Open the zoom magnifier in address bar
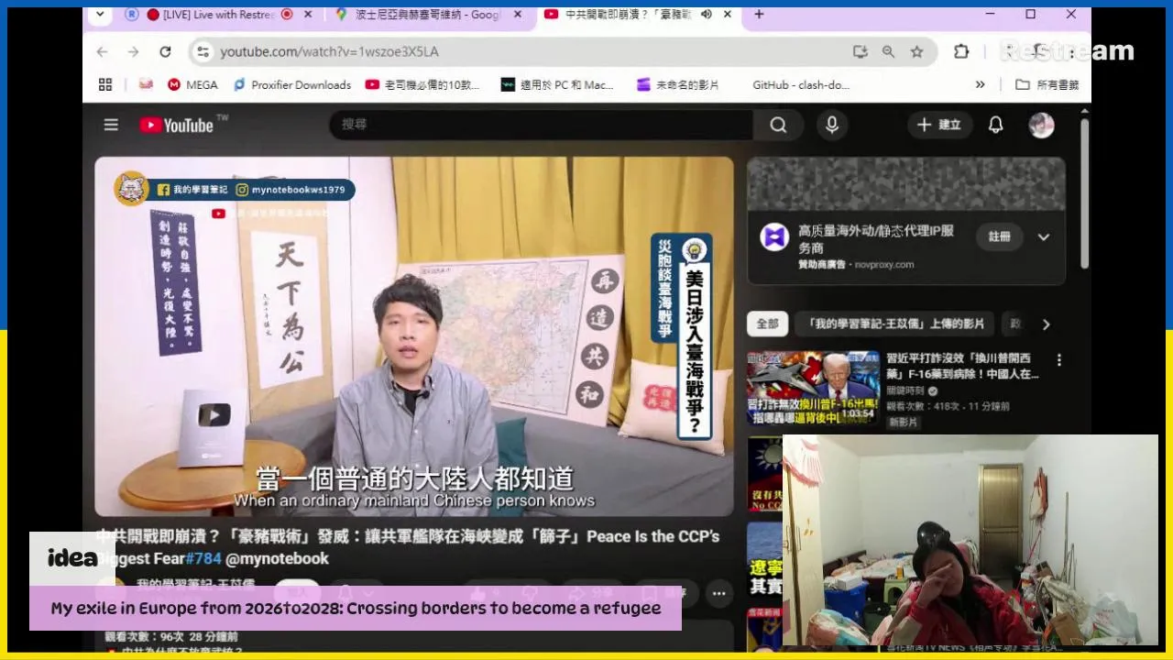 (x=888, y=52)
